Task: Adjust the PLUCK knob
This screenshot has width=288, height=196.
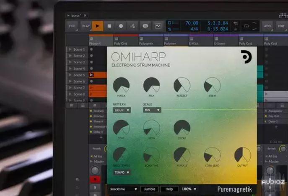Action: point(121,85)
